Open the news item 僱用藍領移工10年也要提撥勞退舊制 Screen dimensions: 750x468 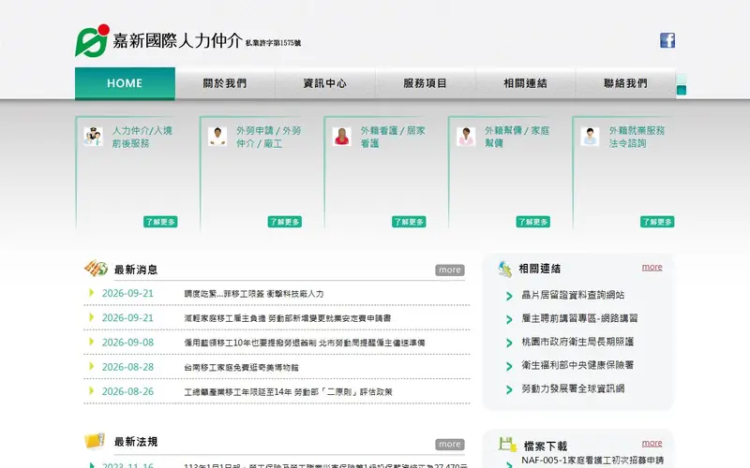pos(304,343)
